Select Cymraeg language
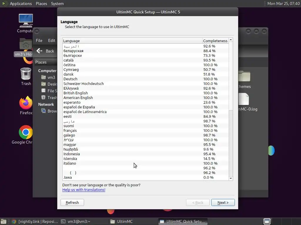The image size is (301, 225). coord(146,69)
